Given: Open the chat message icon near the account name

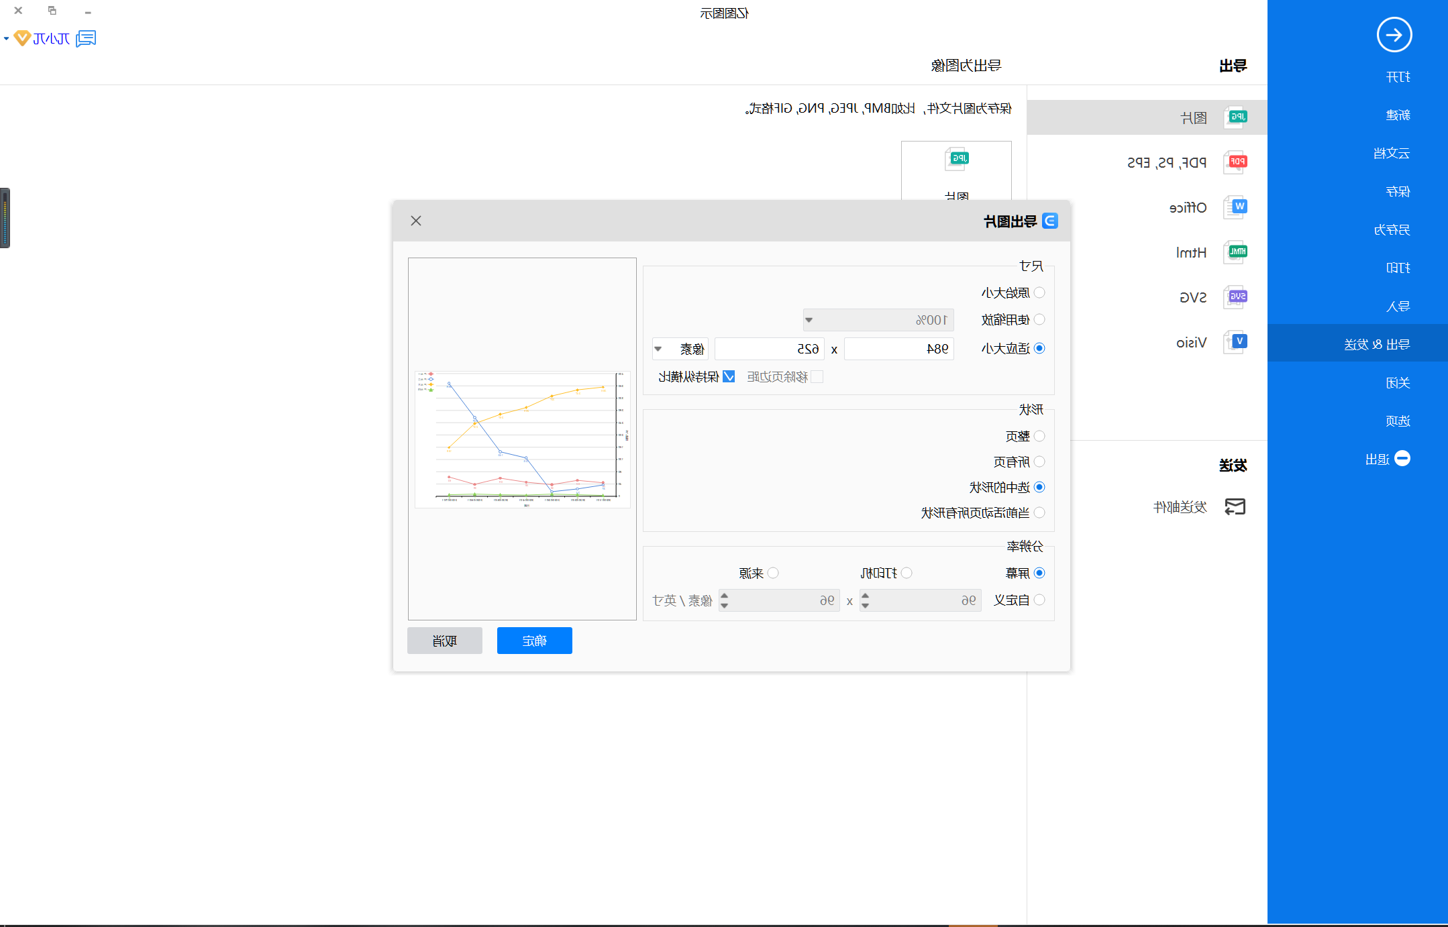Looking at the screenshot, I should click(x=86, y=38).
